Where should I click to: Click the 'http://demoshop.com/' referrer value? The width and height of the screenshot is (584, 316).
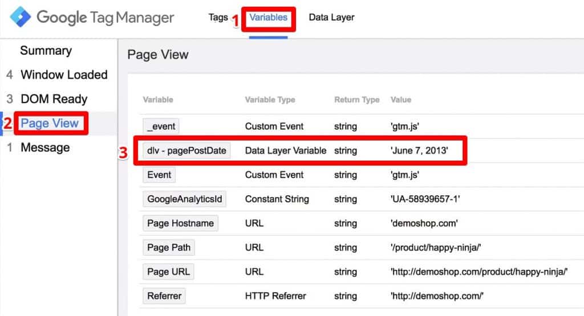click(437, 296)
